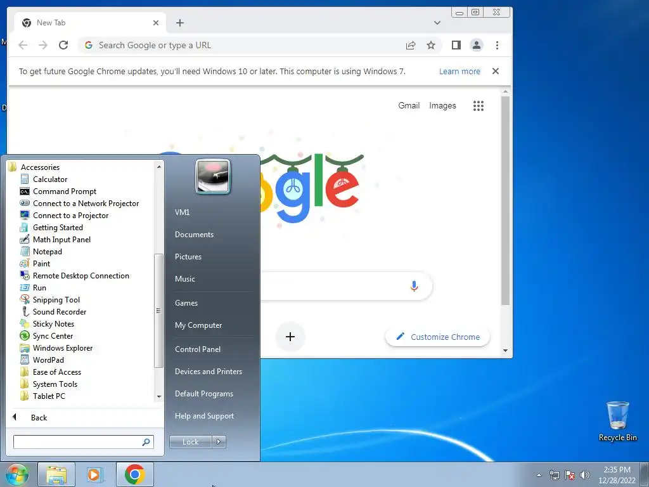Expand the System Tools folder

pyautogui.click(x=55, y=384)
